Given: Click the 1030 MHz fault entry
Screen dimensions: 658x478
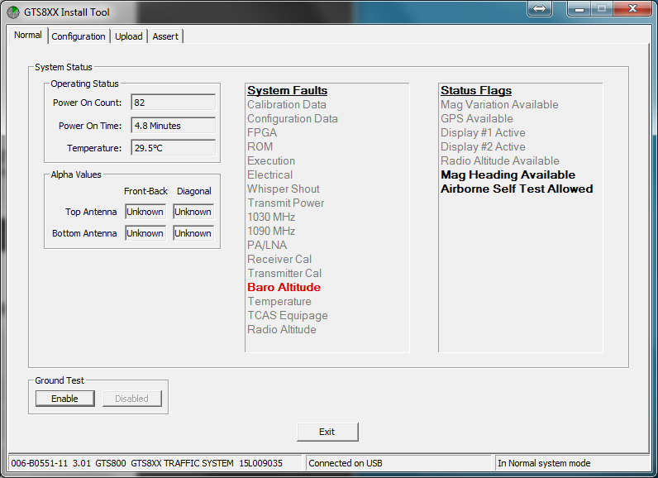Looking at the screenshot, I should (x=271, y=217).
